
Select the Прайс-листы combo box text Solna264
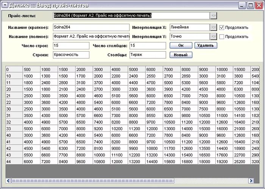pyautogui.click(x=131, y=16)
